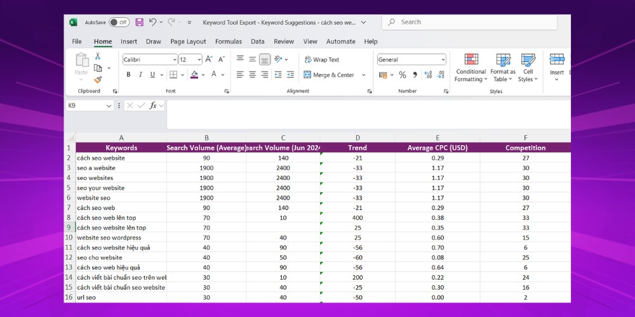
Task: Click the Insert cells button
Action: click(557, 68)
